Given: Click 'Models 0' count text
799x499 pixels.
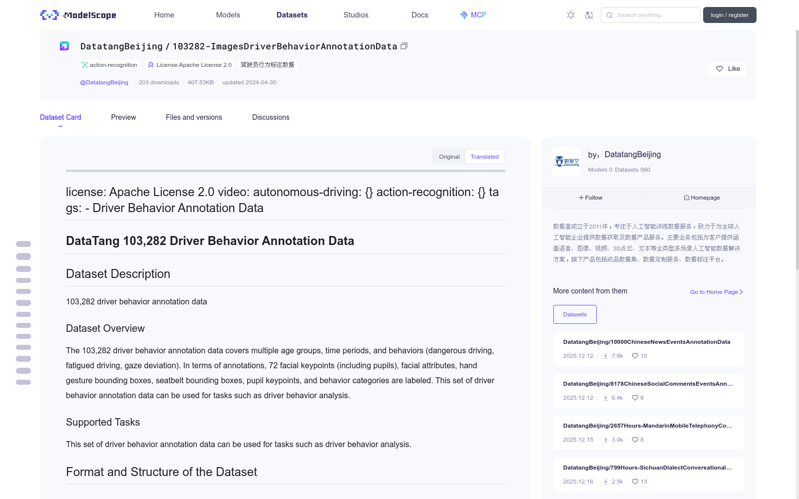Looking at the screenshot, I should [600, 170].
